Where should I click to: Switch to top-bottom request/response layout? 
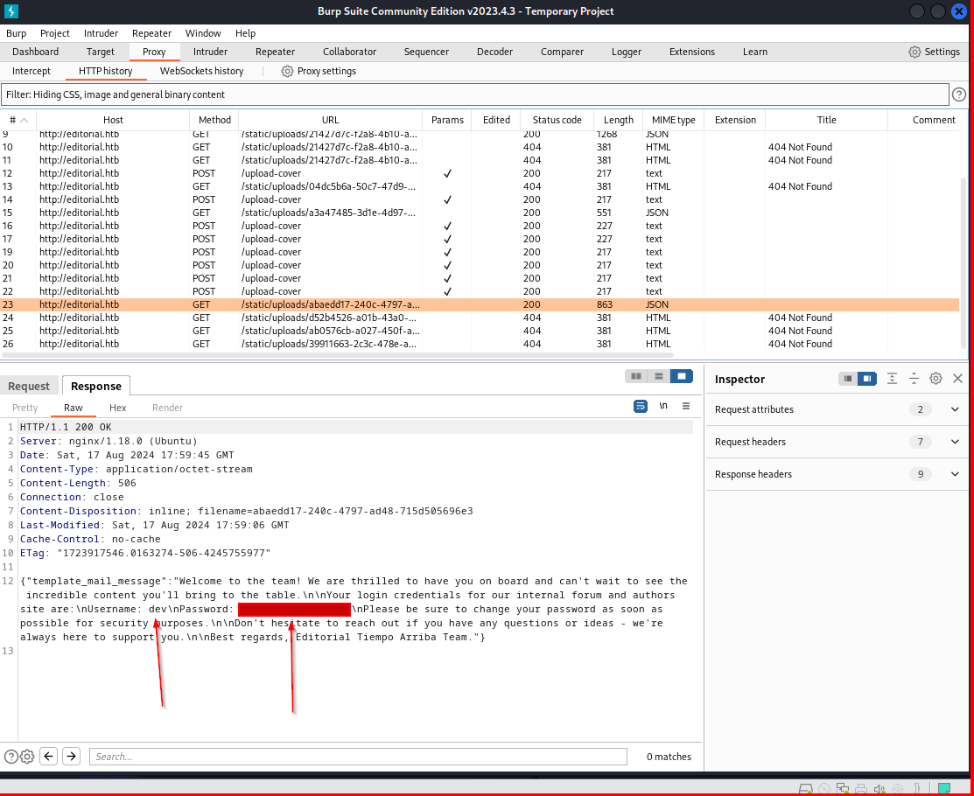point(659,376)
